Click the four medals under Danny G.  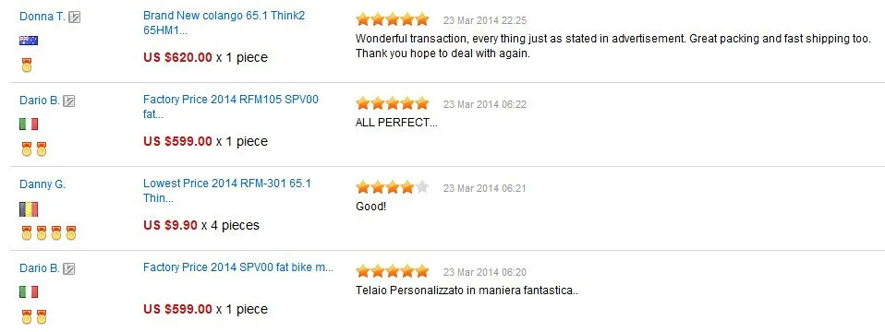coord(49,232)
